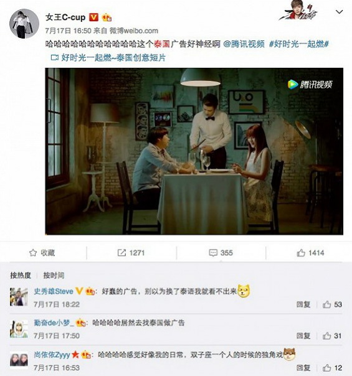Open 史秀雄Steve's profile name

(x=54, y=291)
